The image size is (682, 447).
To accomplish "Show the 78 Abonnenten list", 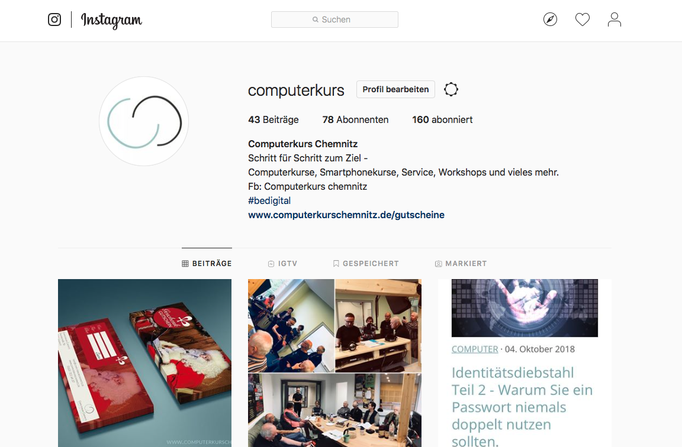I will [355, 119].
